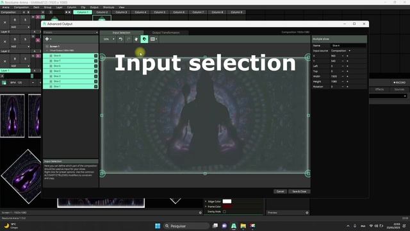This screenshot has width=410, height=231.
Task: Click the slice icon left of Slice 7
Action: [51, 61]
